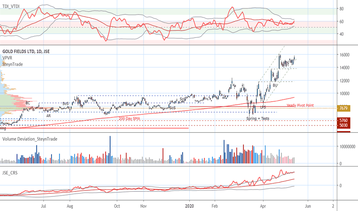Click the Nov date on time axis
Image resolution: width=358 pixels, height=211 pixels.
(x=143, y=206)
